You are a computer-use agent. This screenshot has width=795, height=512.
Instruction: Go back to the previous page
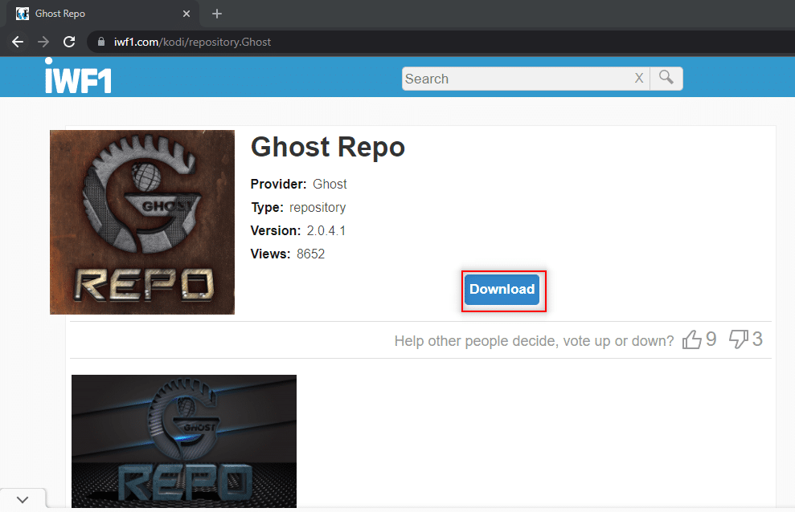(18, 42)
